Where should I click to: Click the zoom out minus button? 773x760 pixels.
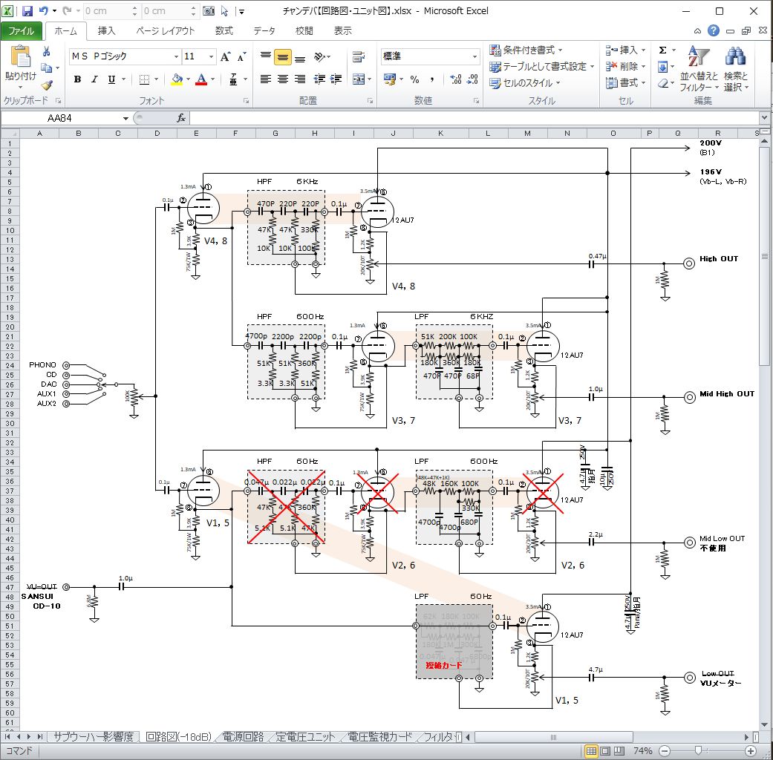[x=665, y=751]
